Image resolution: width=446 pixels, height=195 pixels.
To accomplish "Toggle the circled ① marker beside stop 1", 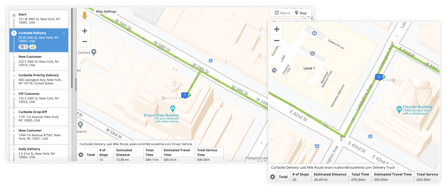I will tap(163, 98).
